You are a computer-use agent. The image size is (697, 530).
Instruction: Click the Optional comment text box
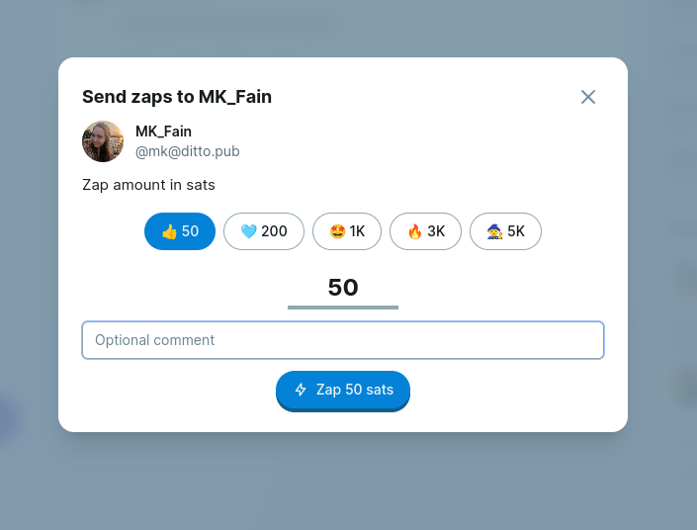click(343, 340)
